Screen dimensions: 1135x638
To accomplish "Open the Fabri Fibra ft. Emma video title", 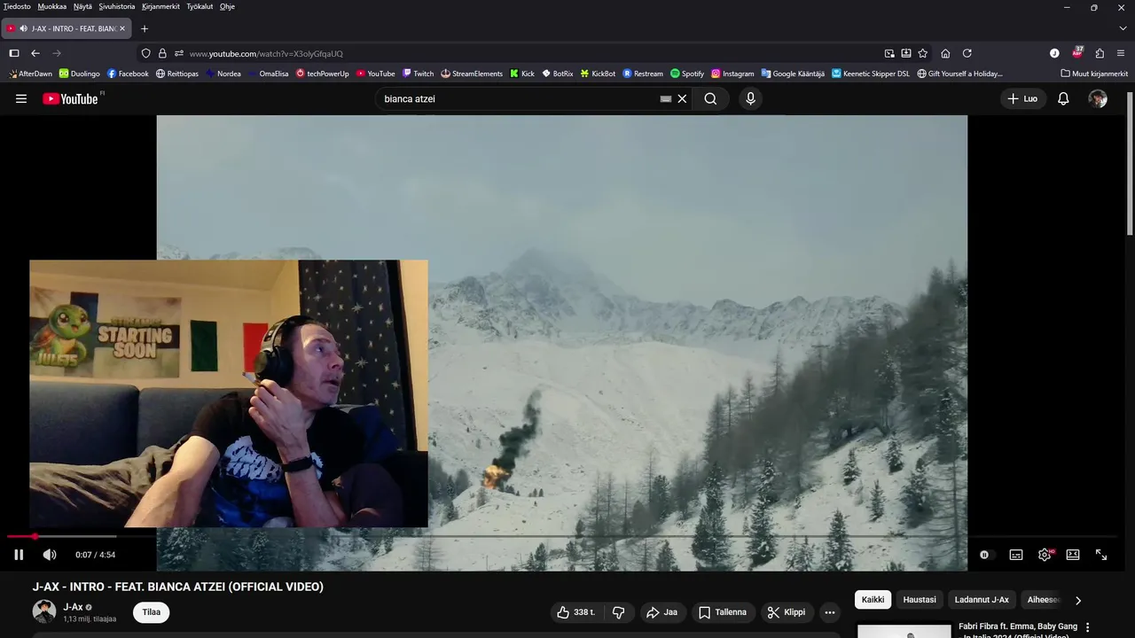I will coord(1018,630).
